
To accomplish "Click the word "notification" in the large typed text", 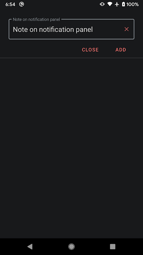I will [57, 29].
